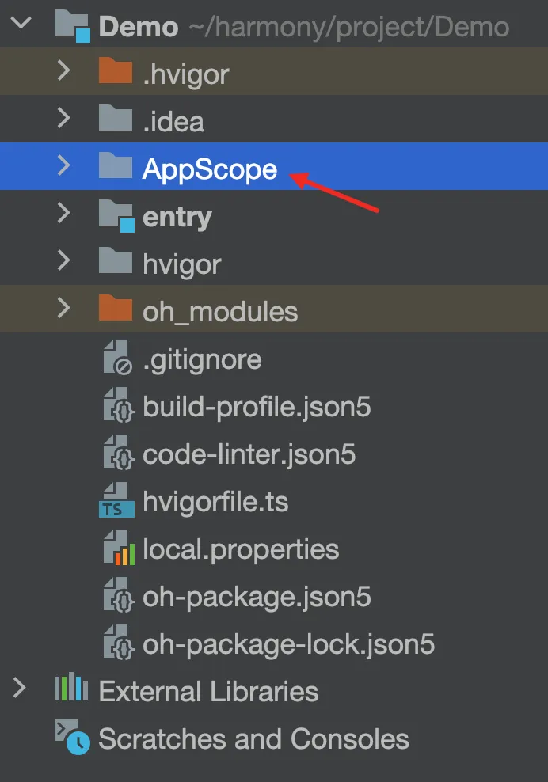This screenshot has height=782, width=548.
Task: Click the build-profile.json5 braces icon
Action: tap(118, 405)
